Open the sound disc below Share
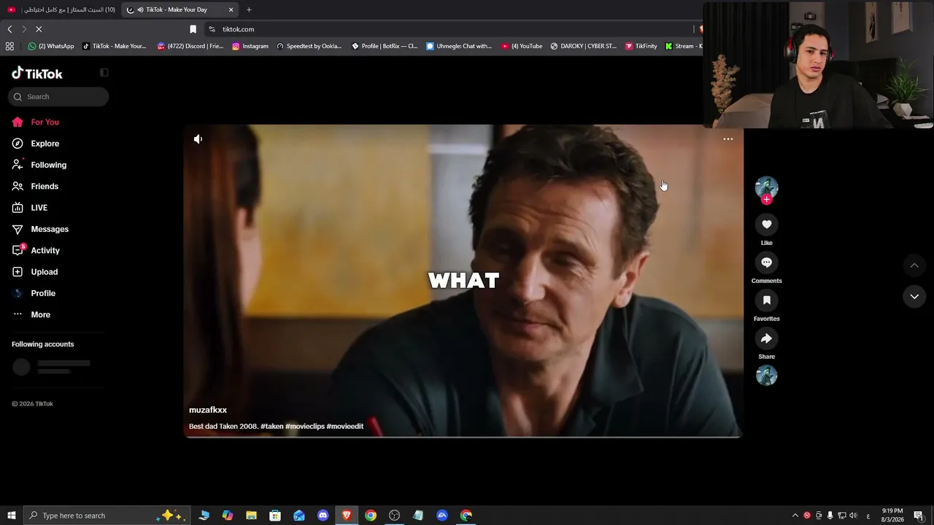 click(766, 376)
